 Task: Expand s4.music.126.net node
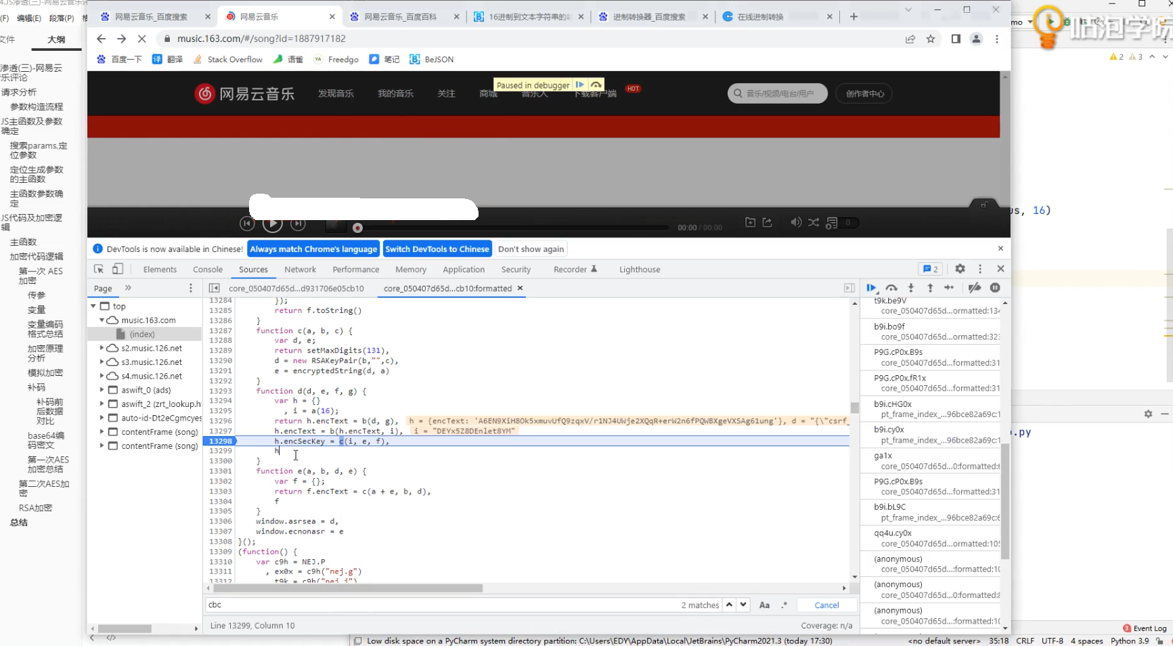point(102,376)
